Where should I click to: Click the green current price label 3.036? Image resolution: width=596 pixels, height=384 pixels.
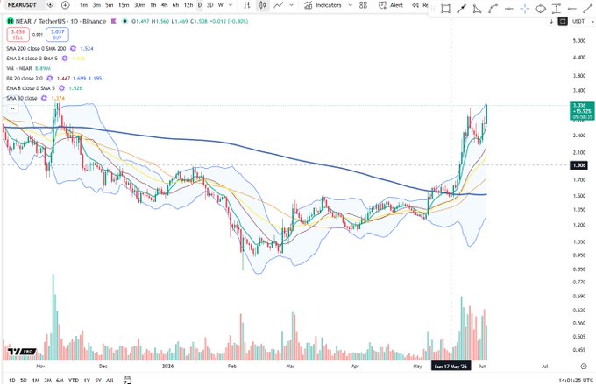(582, 111)
